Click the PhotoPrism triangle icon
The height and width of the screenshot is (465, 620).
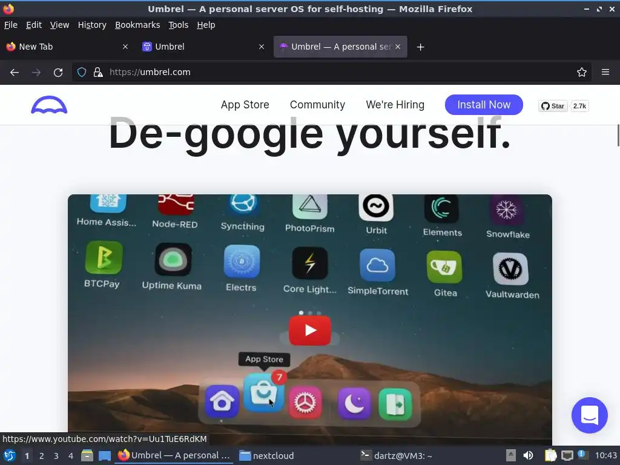point(309,206)
